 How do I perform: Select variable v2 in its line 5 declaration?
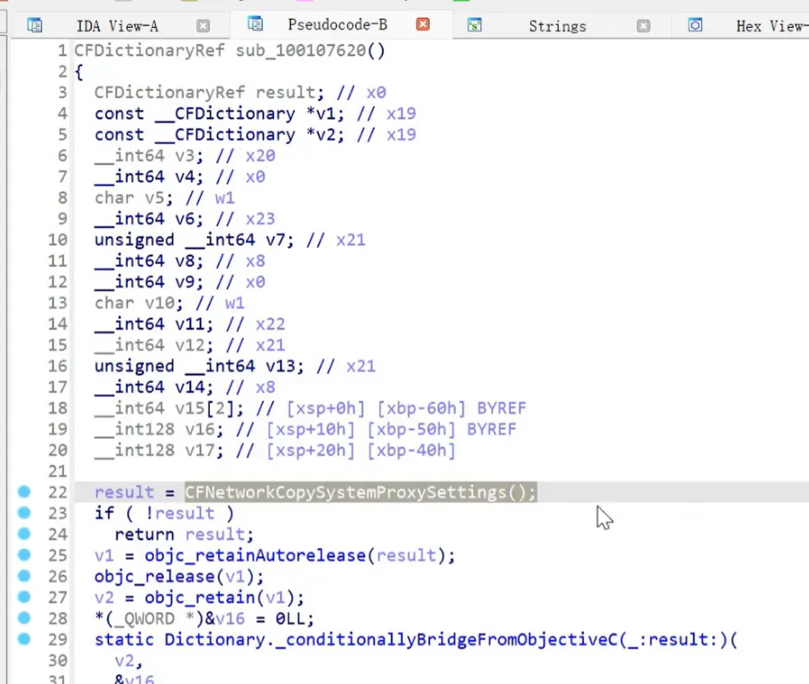(x=326, y=135)
